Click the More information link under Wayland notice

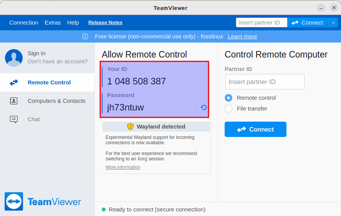coord(123,167)
